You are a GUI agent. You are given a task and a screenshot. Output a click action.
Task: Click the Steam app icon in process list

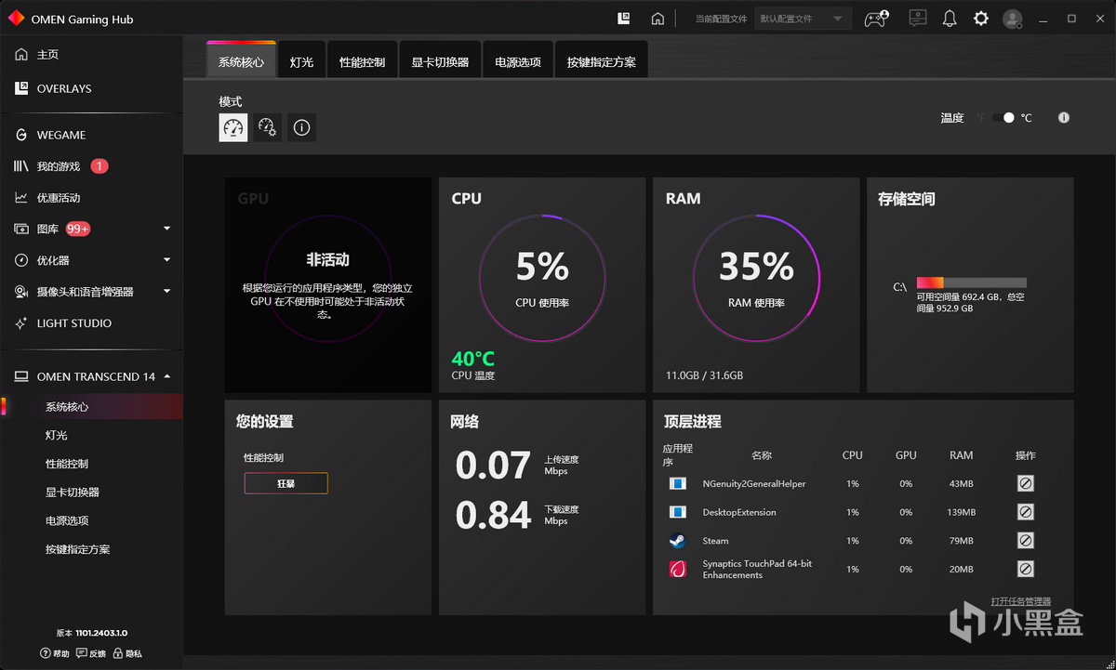click(678, 541)
